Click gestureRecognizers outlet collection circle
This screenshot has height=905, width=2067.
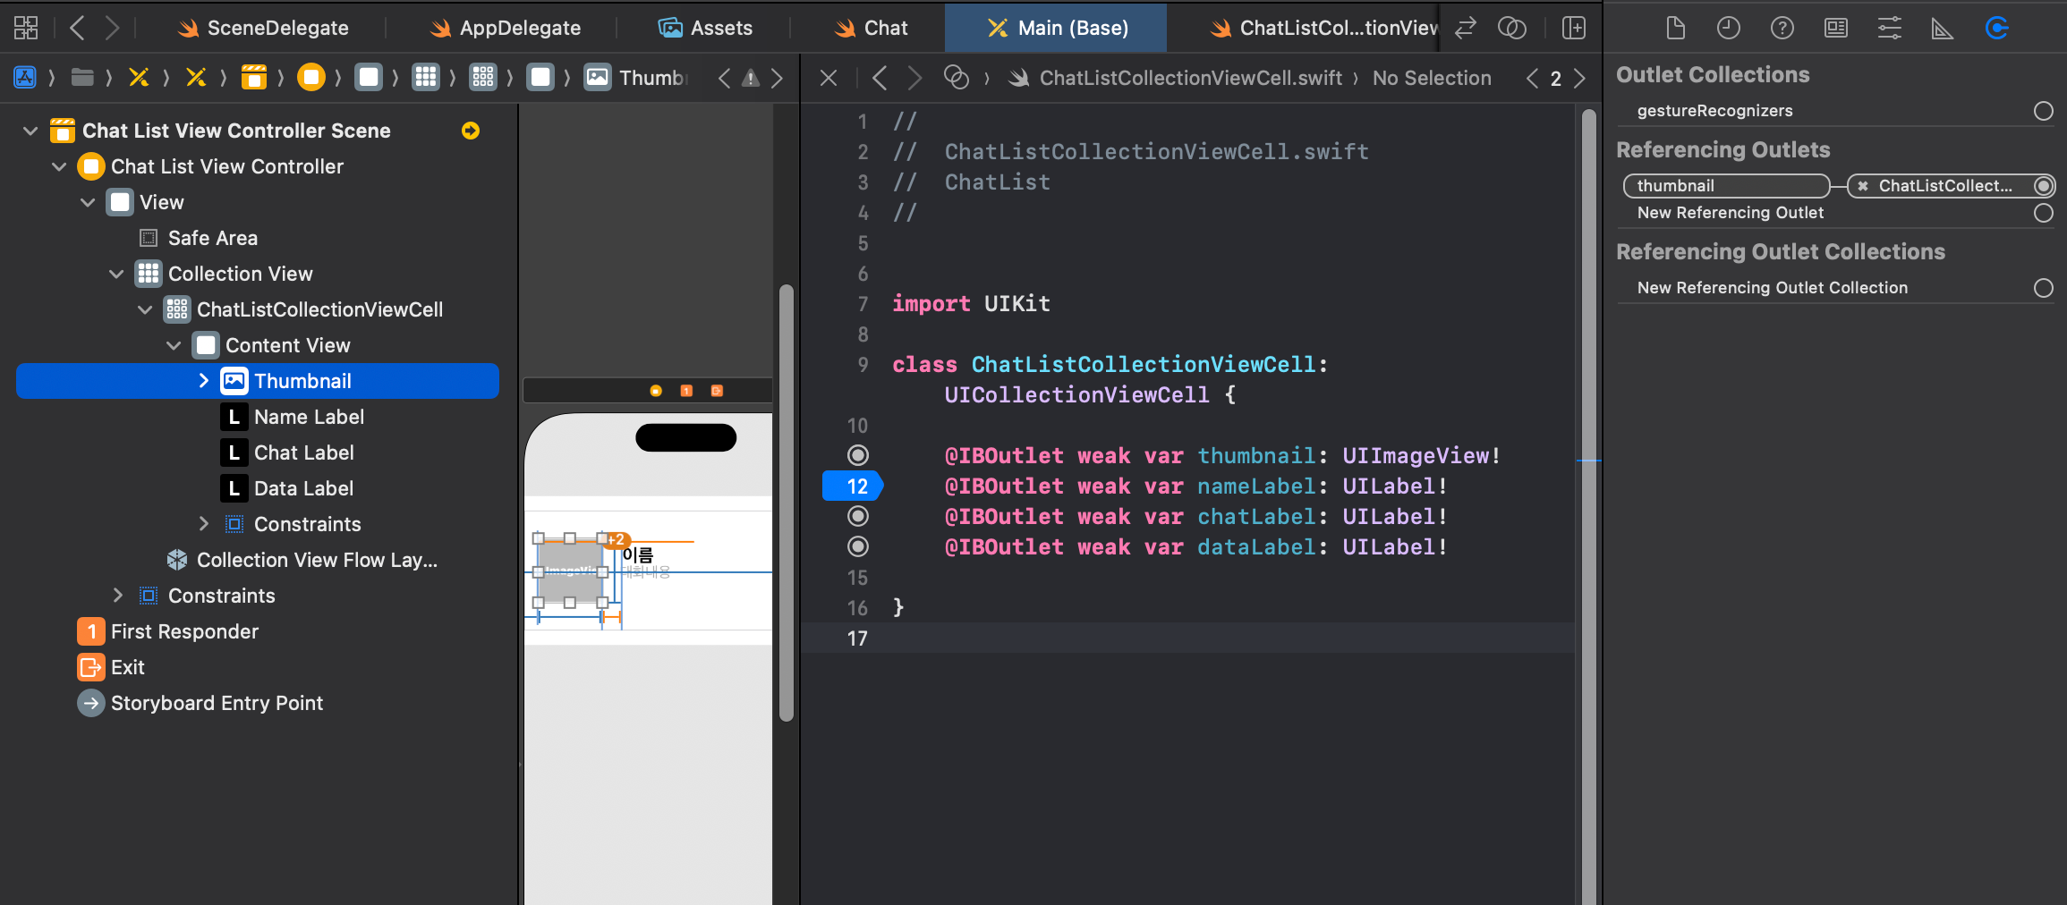pyautogui.click(x=2044, y=111)
